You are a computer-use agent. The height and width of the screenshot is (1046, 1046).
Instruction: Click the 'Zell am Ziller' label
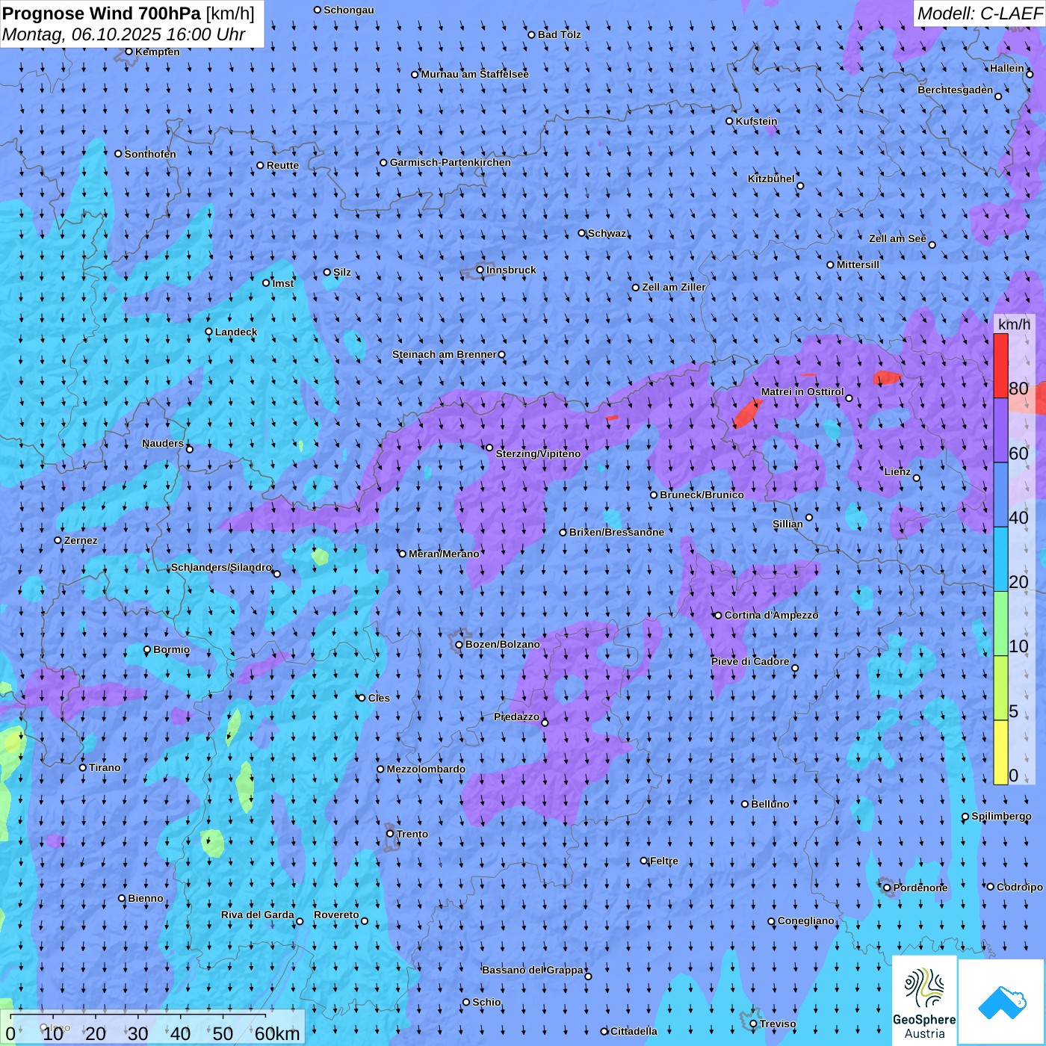pyautogui.click(x=674, y=287)
